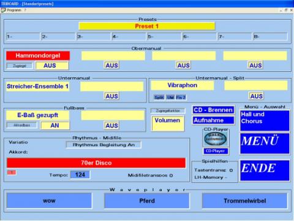Image resolution: width=294 pixels, height=221 pixels.
Task: Toggle AUS for fourth Obermanual slot
Action: (x=255, y=66)
